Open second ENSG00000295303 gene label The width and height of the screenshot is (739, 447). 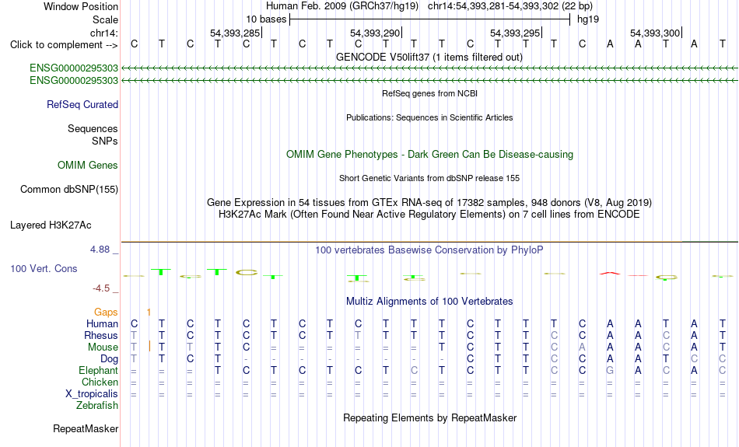(74, 81)
